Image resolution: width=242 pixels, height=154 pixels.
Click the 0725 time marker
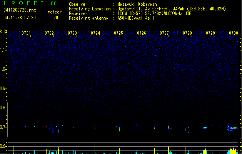click(118, 33)
